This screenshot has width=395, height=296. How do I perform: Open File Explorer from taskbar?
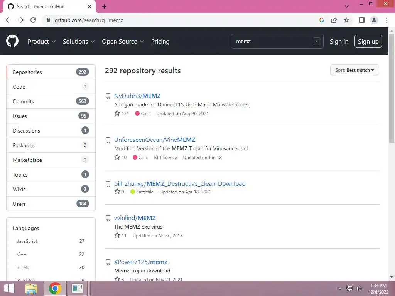(x=31, y=288)
